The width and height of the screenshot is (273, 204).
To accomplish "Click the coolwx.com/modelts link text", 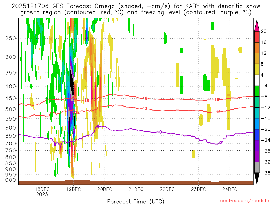I will click(245, 201).
